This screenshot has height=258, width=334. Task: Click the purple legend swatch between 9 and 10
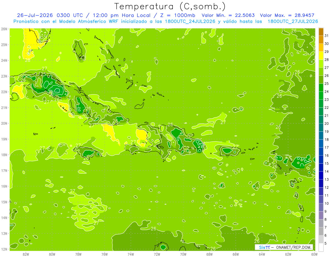click(321, 207)
